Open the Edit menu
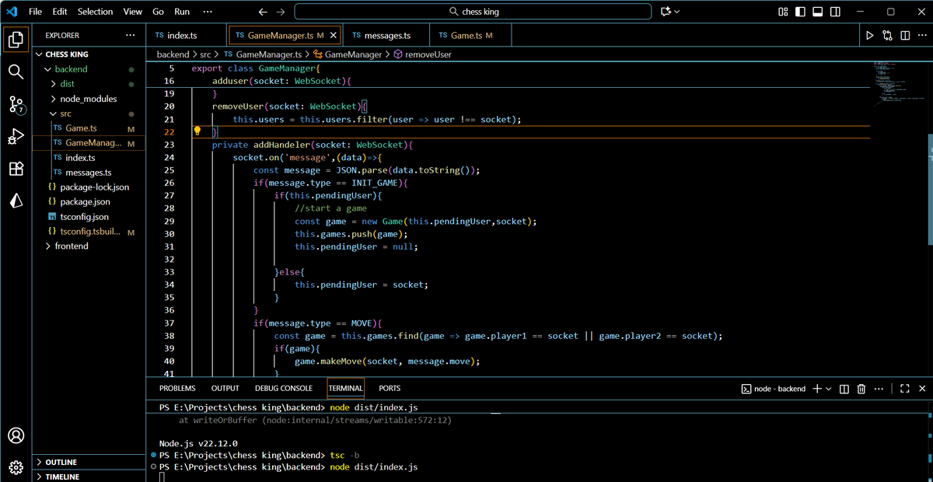Viewport: 933px width, 482px height. [60, 12]
